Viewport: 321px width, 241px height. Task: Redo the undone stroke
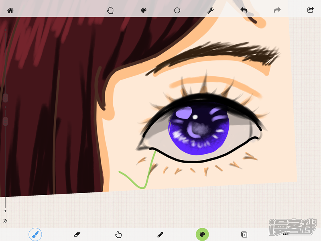[277, 10]
